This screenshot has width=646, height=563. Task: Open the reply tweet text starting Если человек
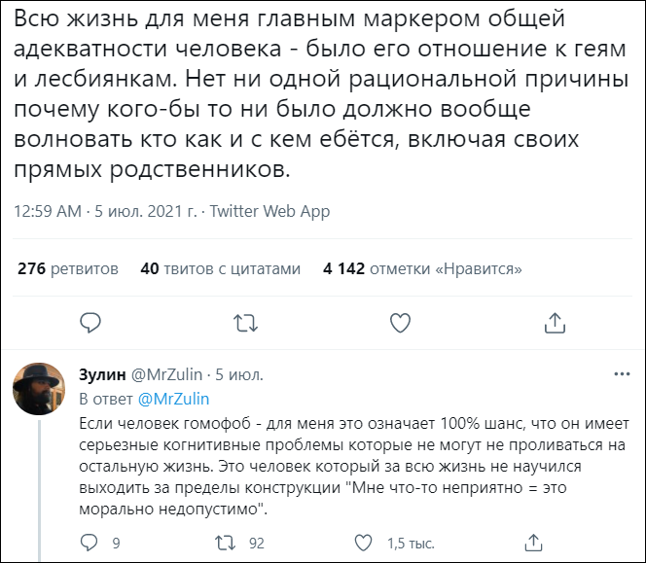pos(352,467)
